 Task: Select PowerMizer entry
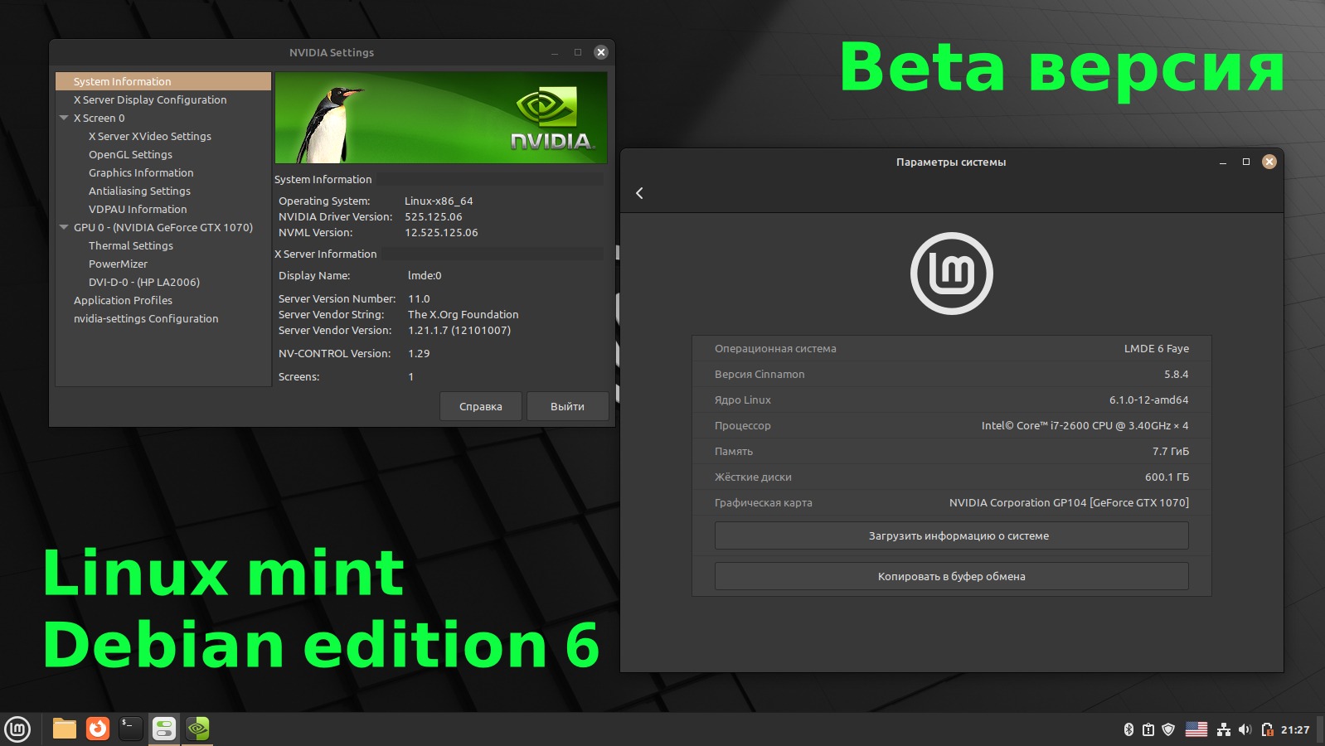click(118, 264)
